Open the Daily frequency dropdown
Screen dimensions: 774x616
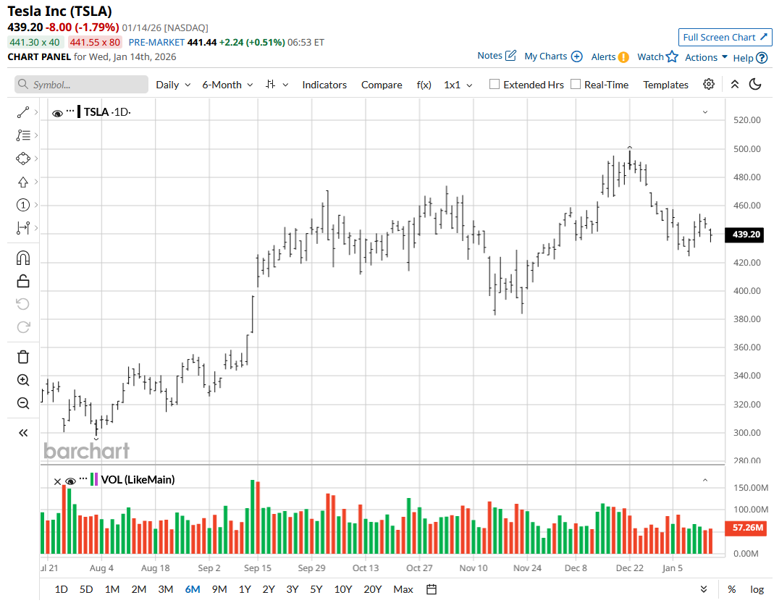click(173, 85)
